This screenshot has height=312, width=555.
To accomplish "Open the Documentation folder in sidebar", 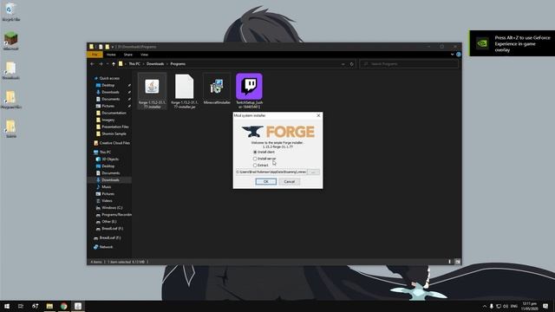I will pos(114,113).
